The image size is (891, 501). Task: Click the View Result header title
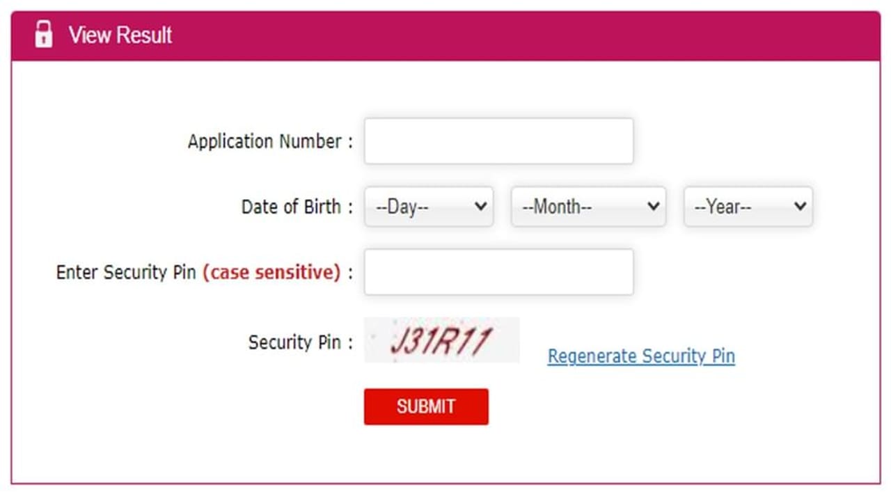tap(120, 35)
